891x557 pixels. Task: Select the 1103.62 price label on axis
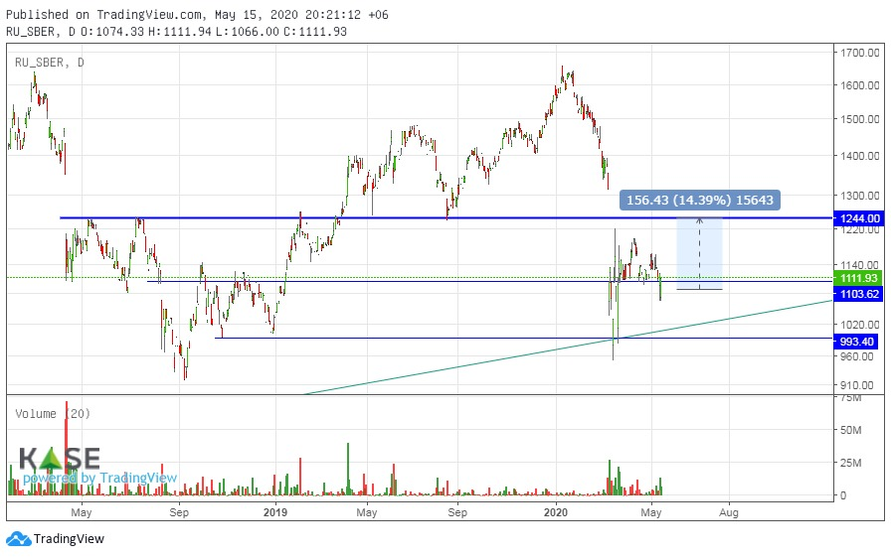860,294
